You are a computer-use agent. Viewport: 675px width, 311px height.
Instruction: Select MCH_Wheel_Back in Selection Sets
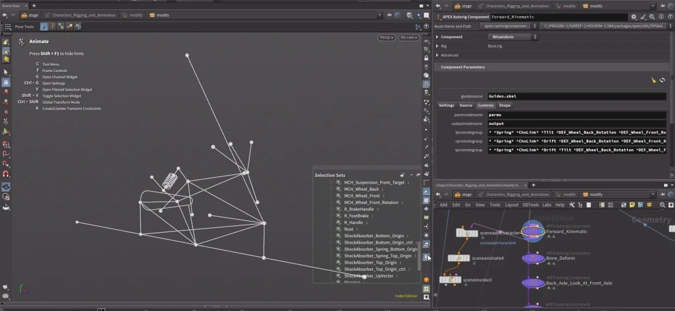click(x=362, y=189)
